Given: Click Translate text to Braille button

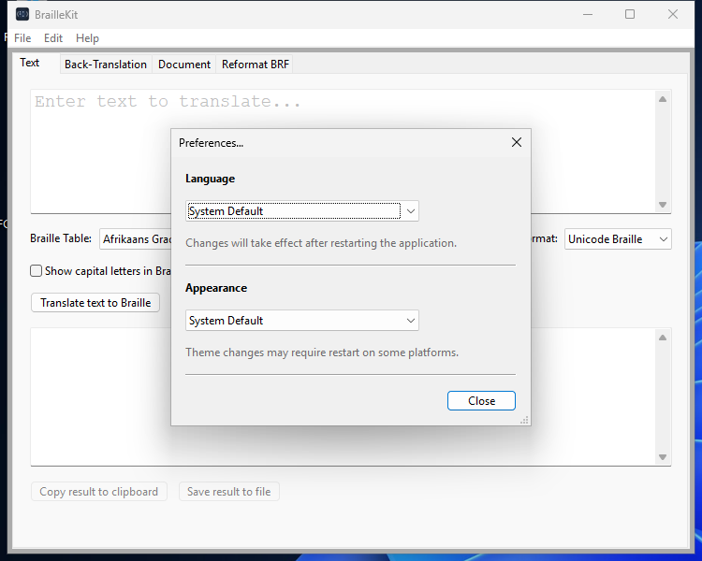Looking at the screenshot, I should click(x=95, y=303).
